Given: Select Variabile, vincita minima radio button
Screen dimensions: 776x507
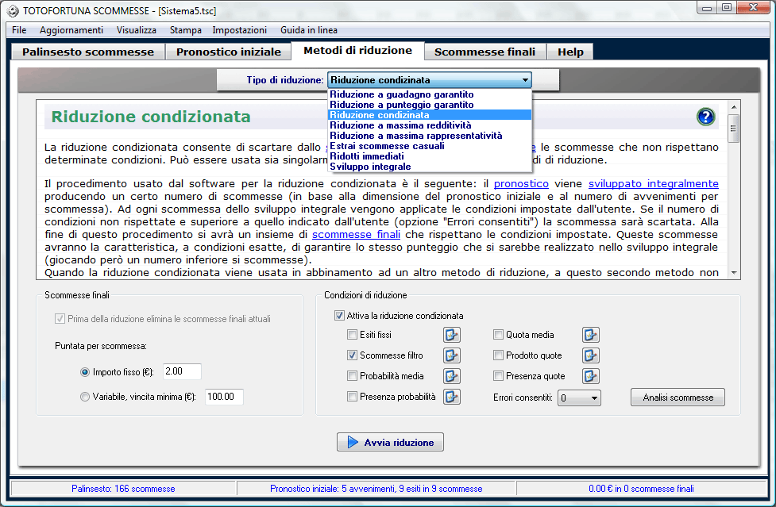Looking at the screenshot, I should pyautogui.click(x=85, y=397).
